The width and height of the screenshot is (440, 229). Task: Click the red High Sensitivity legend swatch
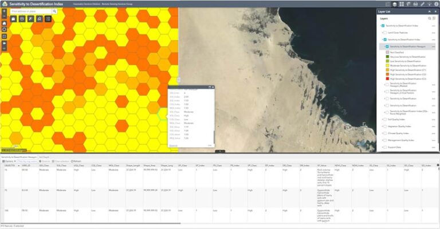click(x=387, y=79)
